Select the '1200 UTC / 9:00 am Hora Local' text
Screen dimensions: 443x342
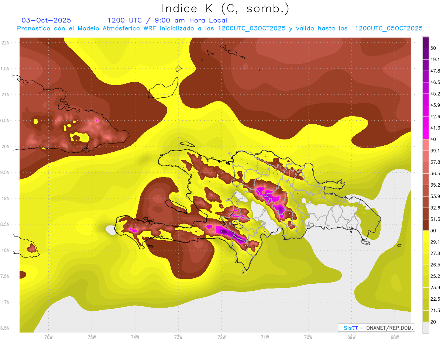coord(167,20)
